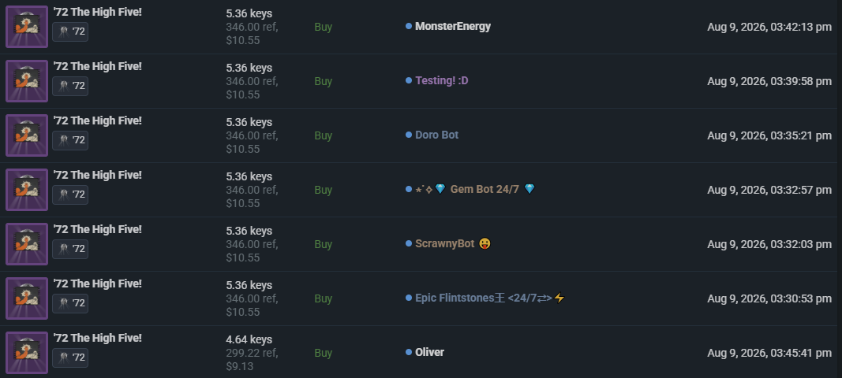Click the '72 badge in Testing! :D listing
842x378 pixels.
pyautogui.click(x=70, y=86)
